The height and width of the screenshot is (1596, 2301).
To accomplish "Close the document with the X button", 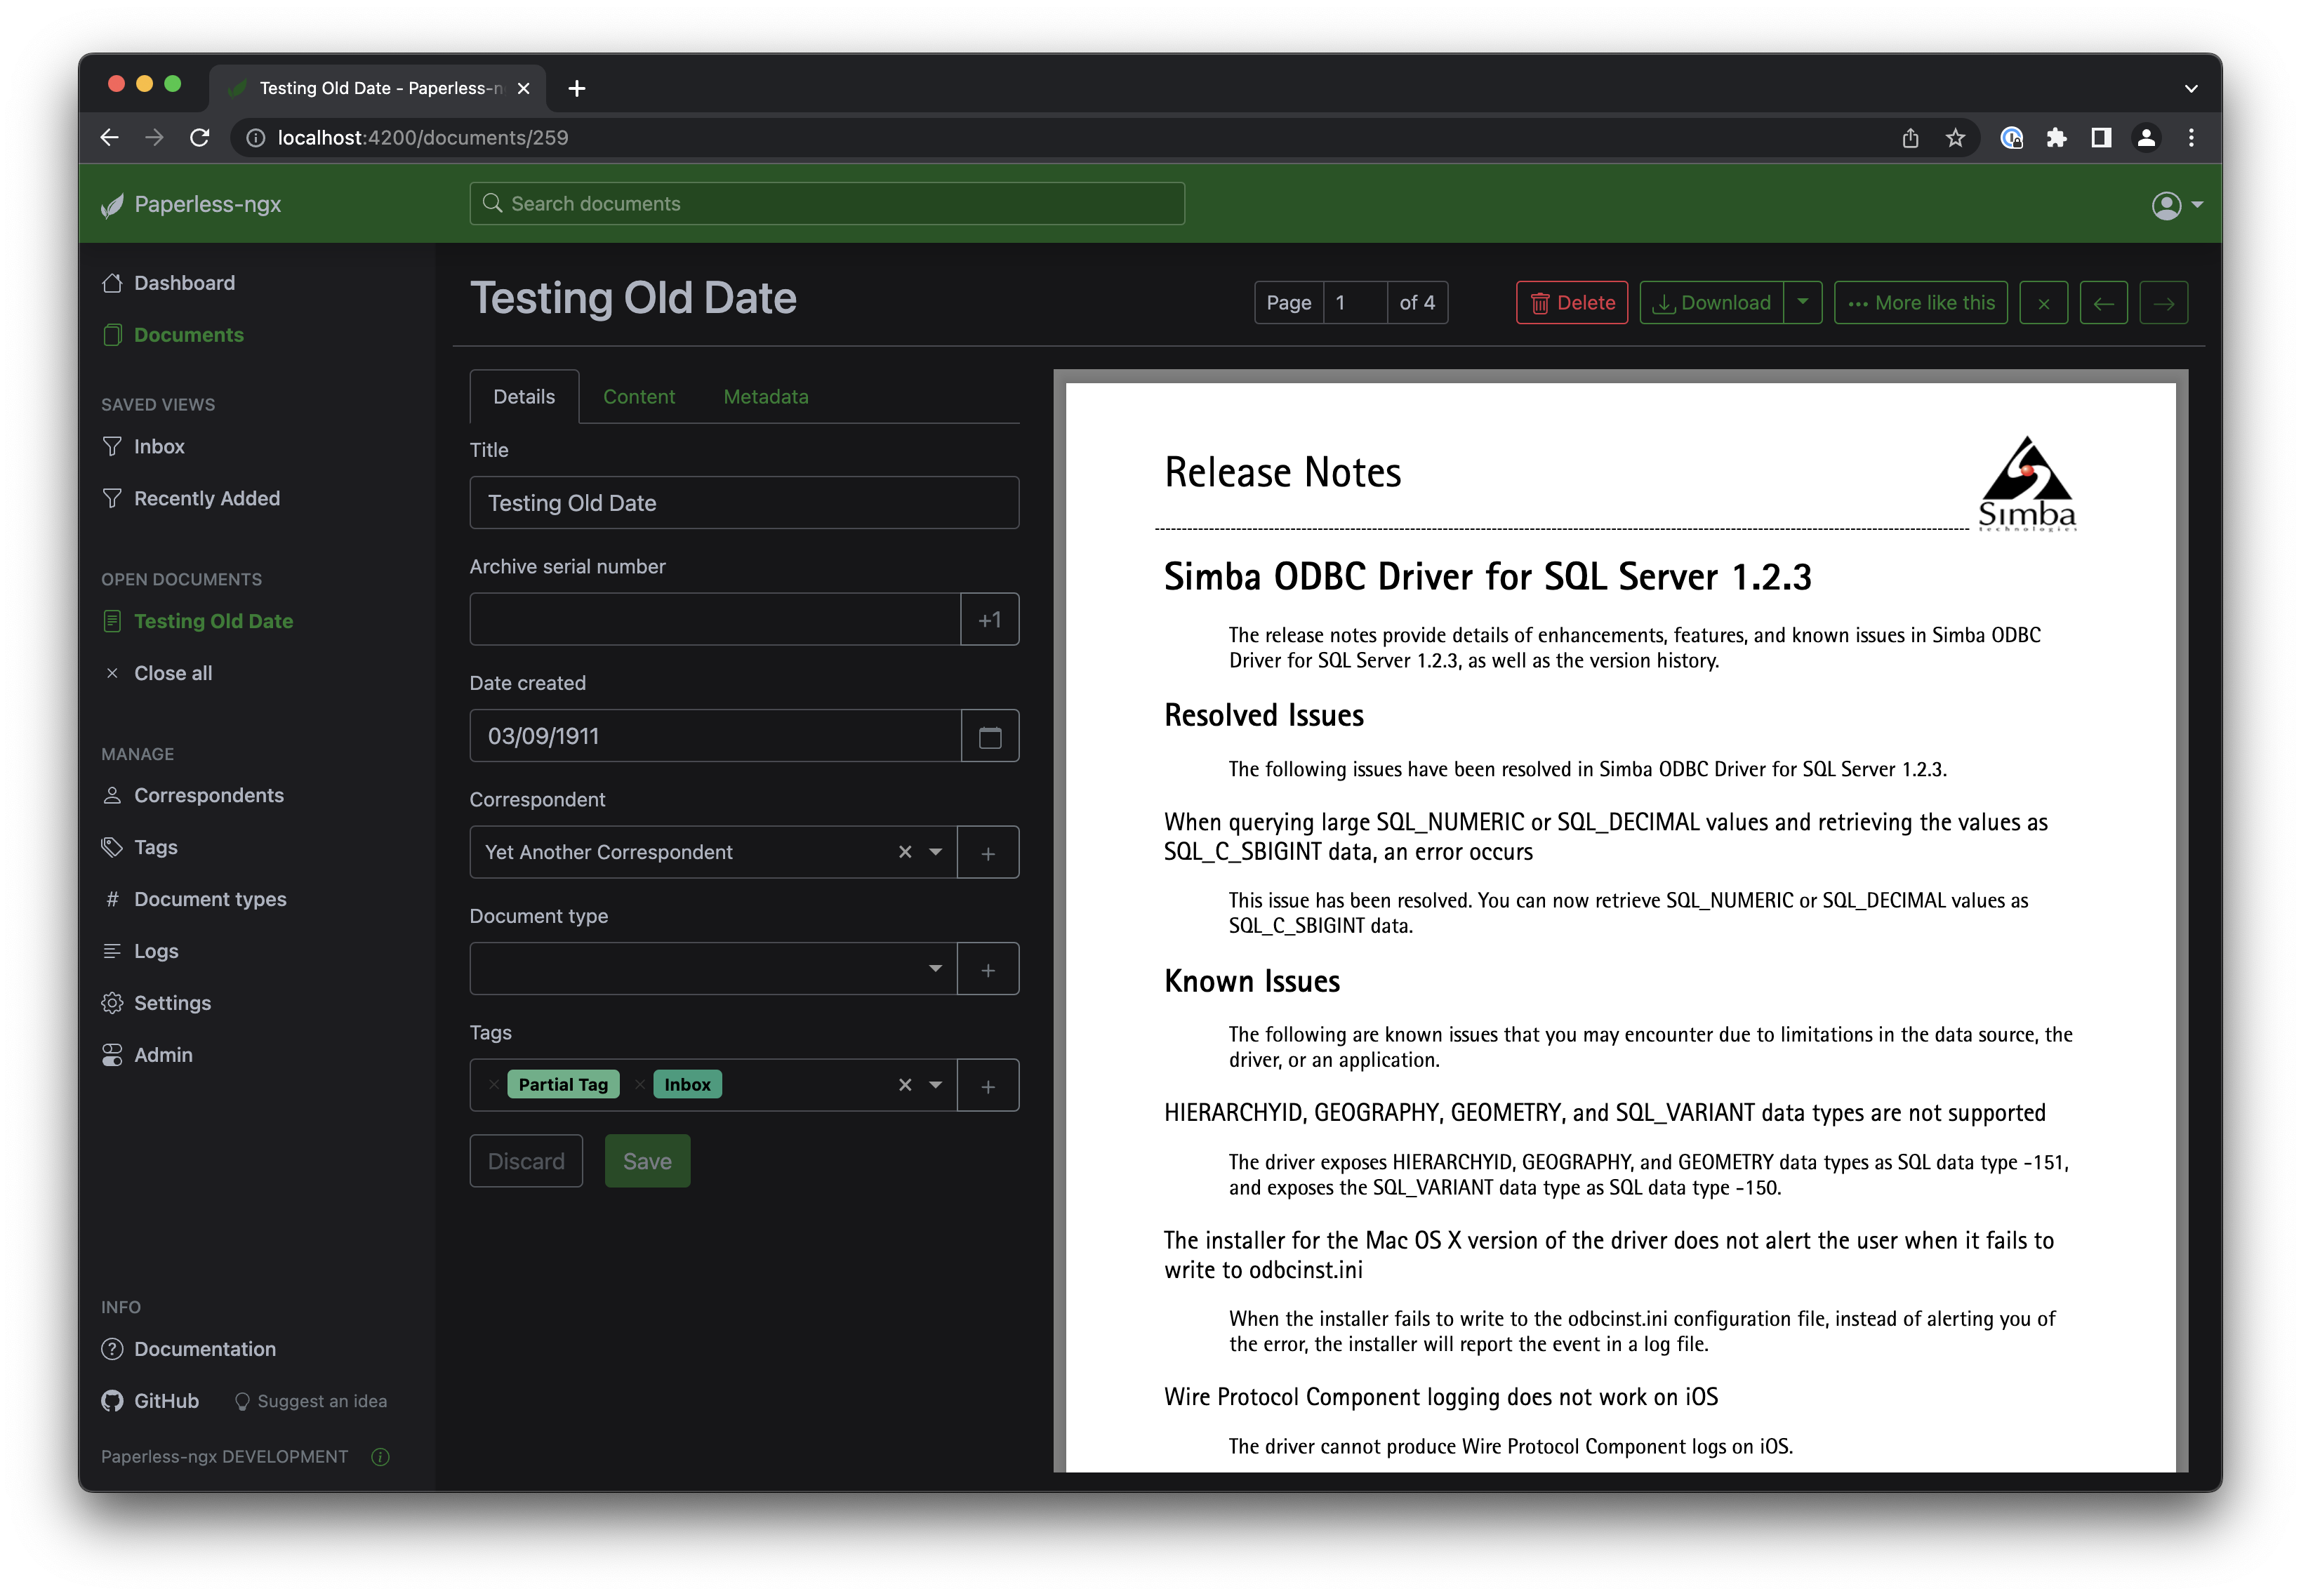I will 2043,303.
